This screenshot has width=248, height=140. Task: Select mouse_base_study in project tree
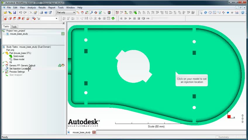coord(19,34)
